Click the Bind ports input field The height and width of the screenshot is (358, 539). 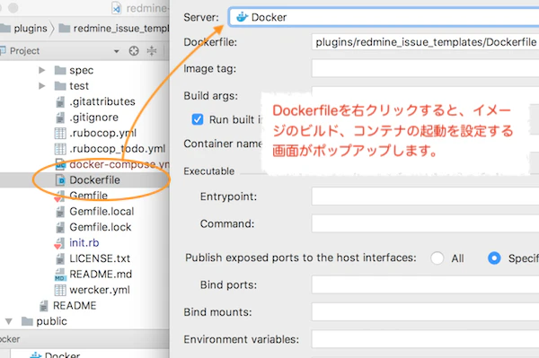pyautogui.click(x=425, y=284)
